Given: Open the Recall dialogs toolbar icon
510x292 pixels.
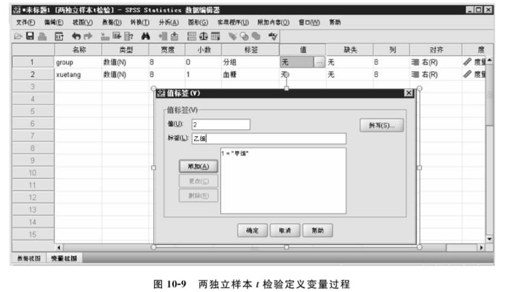Looking at the screenshot, I should click(59, 36).
